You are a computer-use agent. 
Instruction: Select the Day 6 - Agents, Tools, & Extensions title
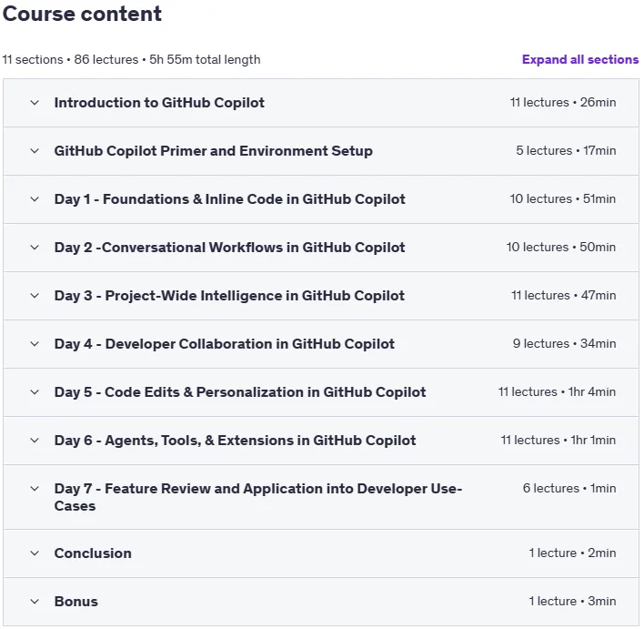click(x=235, y=441)
